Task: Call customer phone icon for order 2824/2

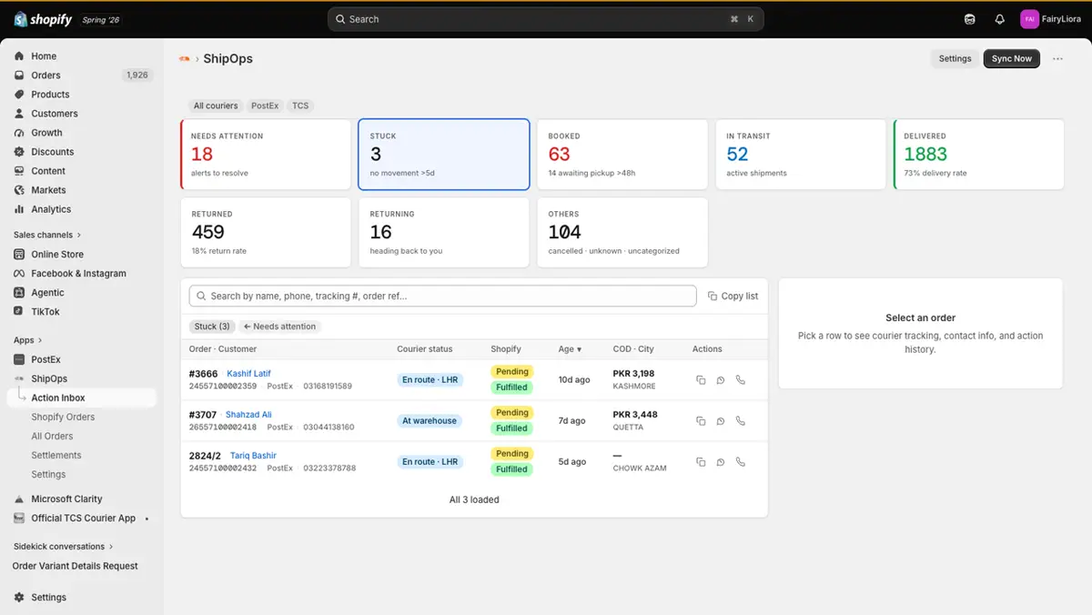Action: 741,462
